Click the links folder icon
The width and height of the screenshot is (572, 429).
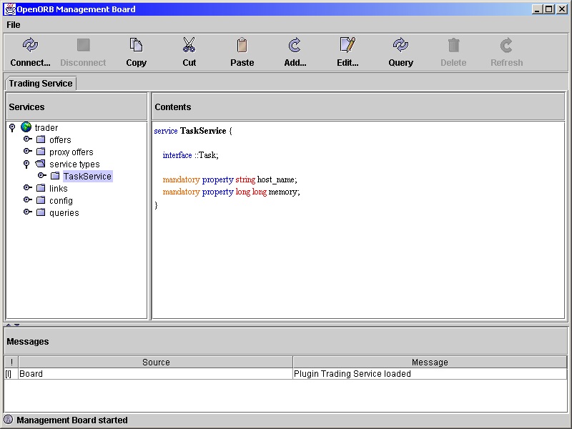pos(41,188)
